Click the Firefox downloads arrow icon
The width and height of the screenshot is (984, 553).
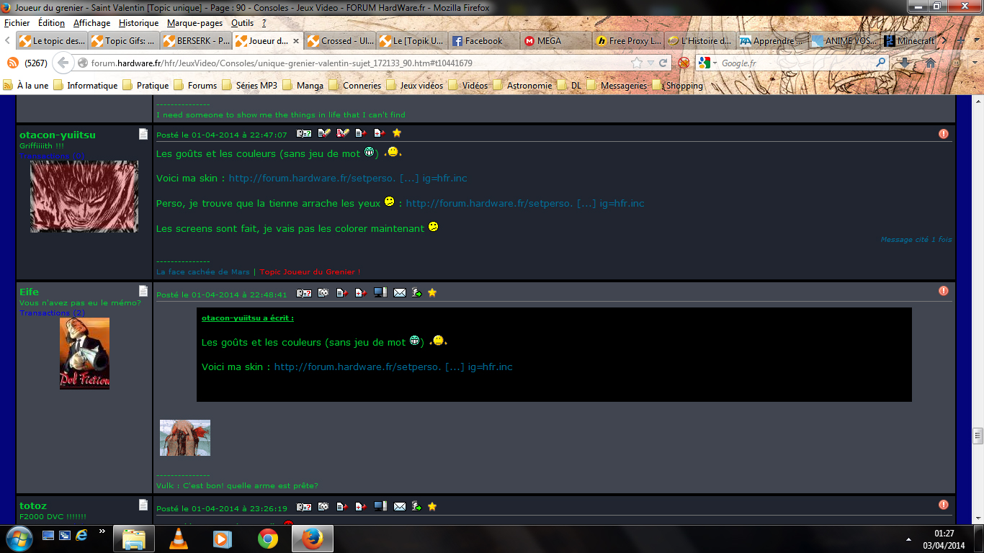[x=905, y=63]
